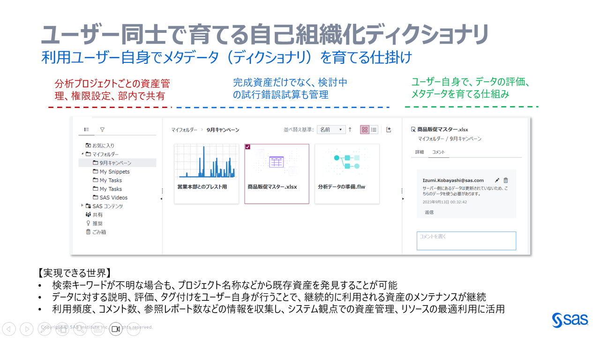Click the camera icon in slideshow controls
The width and height of the screenshot is (600, 338).
coord(115,329)
